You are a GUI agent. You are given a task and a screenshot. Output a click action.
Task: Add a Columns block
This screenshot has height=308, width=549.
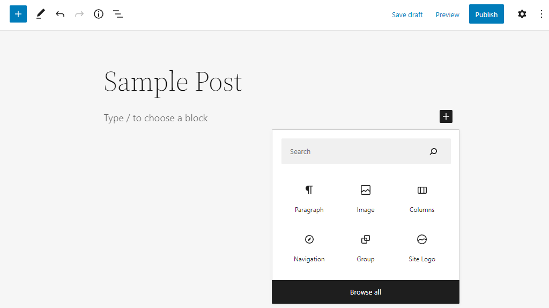(x=422, y=197)
